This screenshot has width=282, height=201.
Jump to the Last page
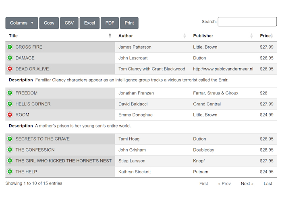(x=268, y=184)
